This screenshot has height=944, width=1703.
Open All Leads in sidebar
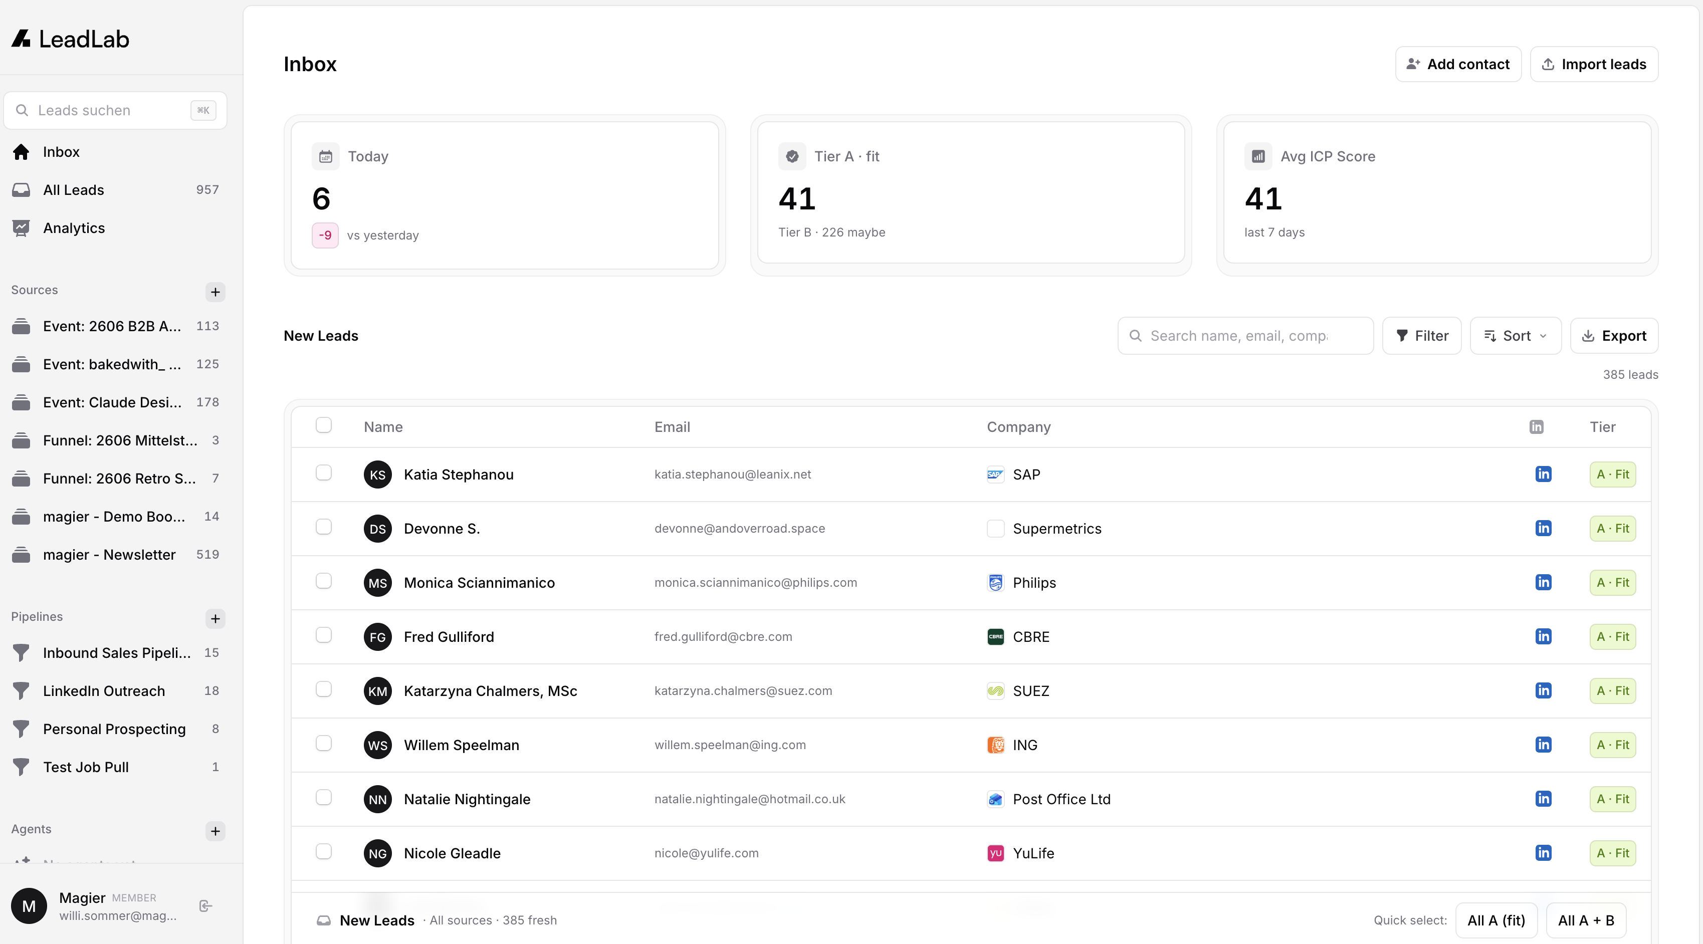(116, 190)
